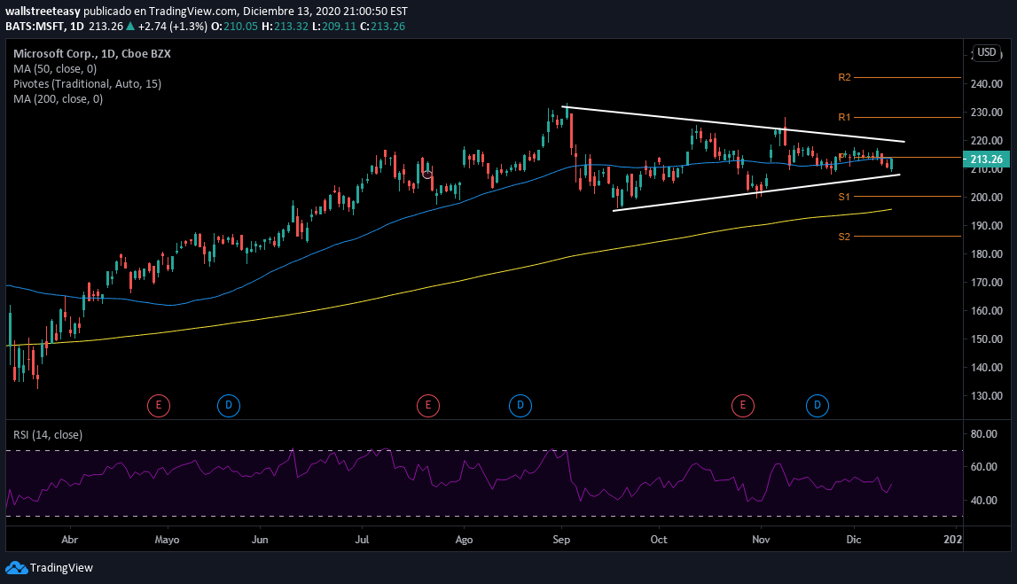Click the 150.00 price axis label
The image size is (1017, 584).
(987, 339)
